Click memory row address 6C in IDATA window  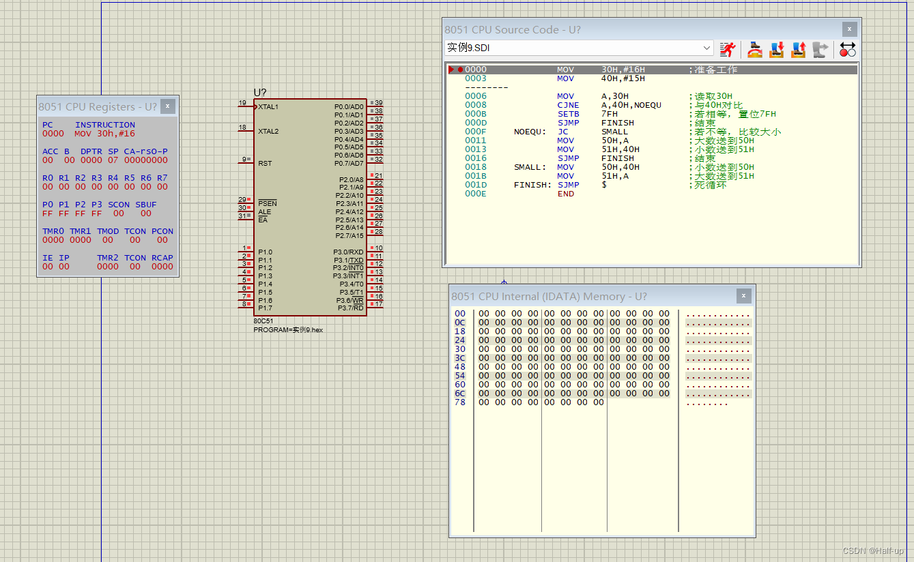460,394
